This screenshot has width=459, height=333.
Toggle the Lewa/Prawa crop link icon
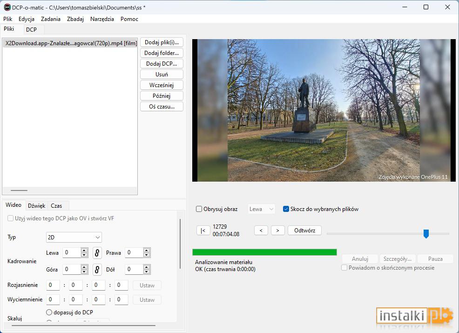tap(97, 252)
